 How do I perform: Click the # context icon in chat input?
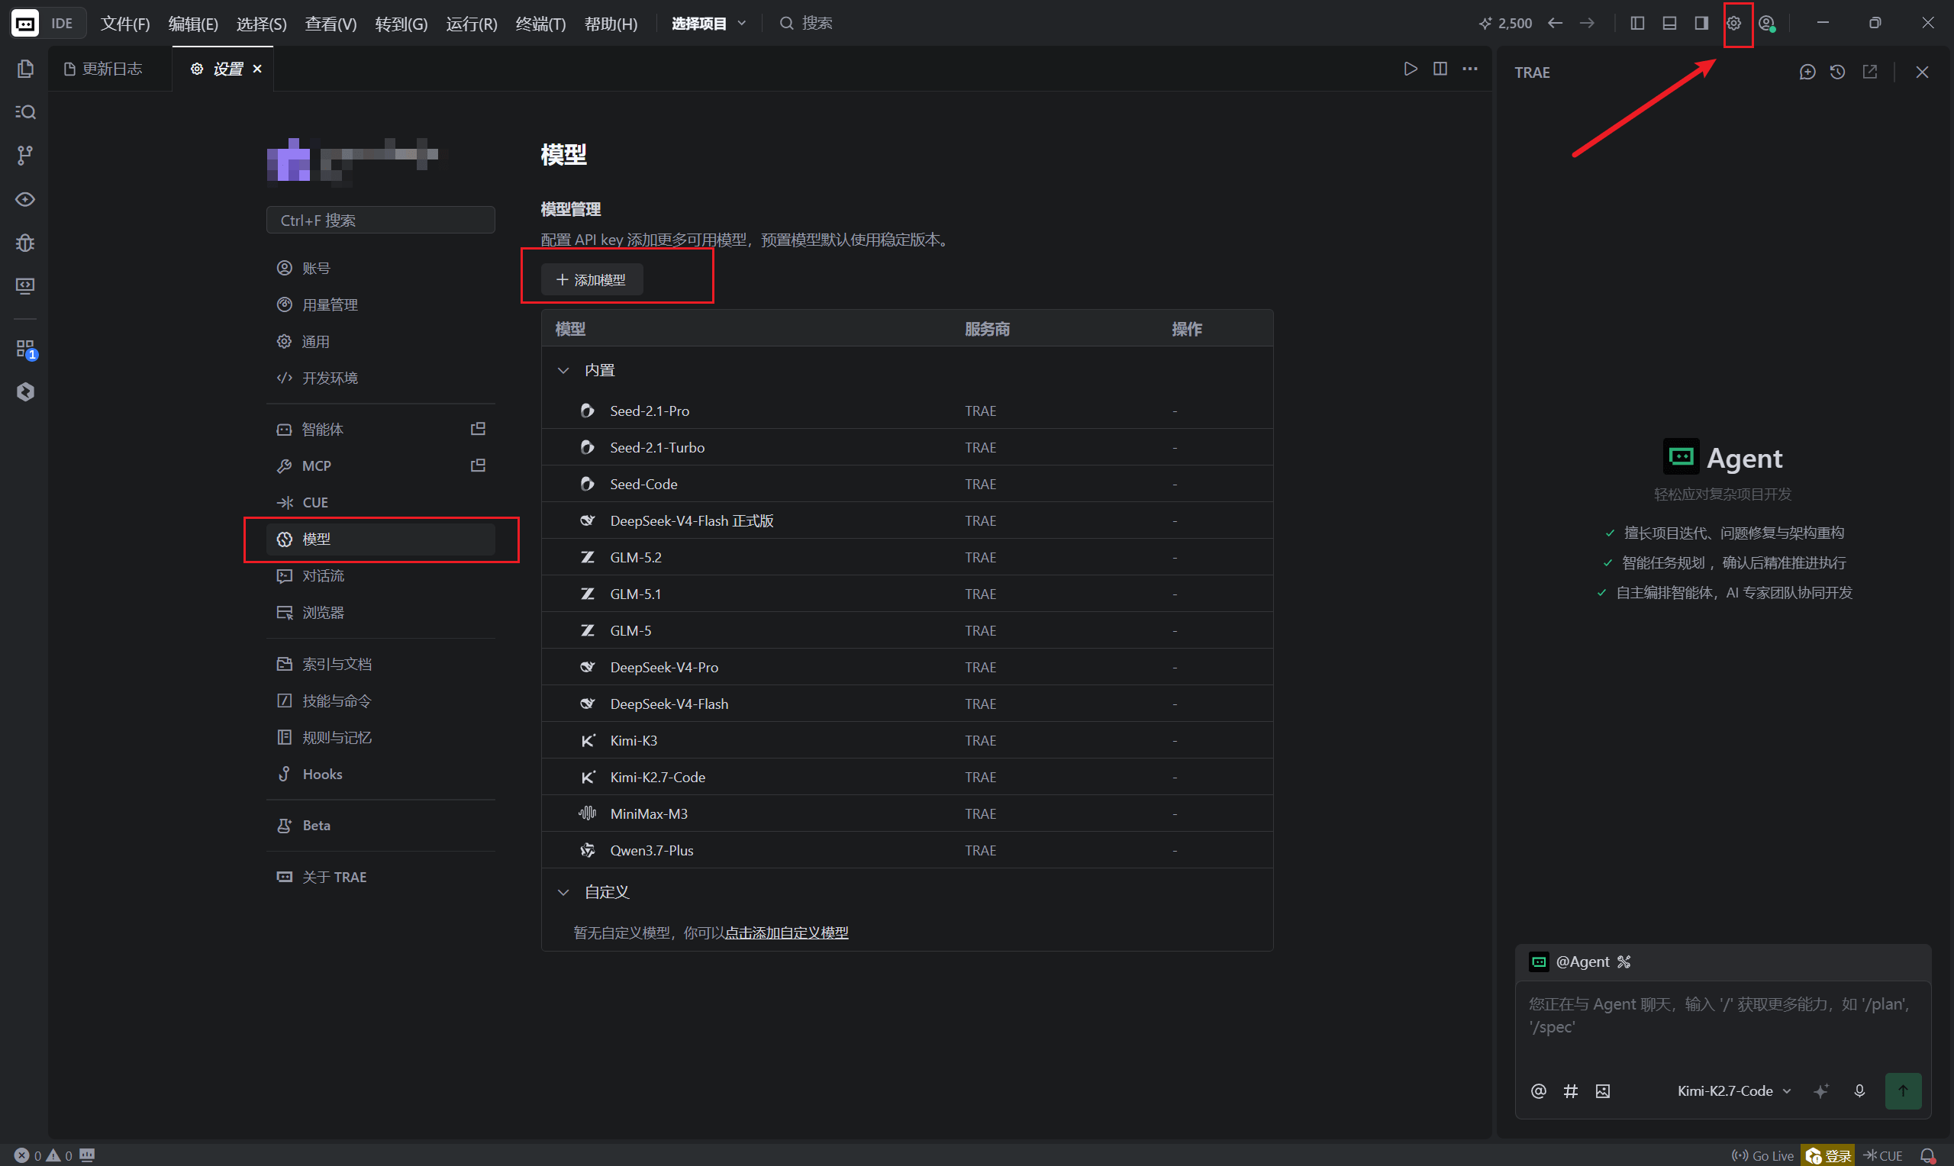pyautogui.click(x=1571, y=1090)
